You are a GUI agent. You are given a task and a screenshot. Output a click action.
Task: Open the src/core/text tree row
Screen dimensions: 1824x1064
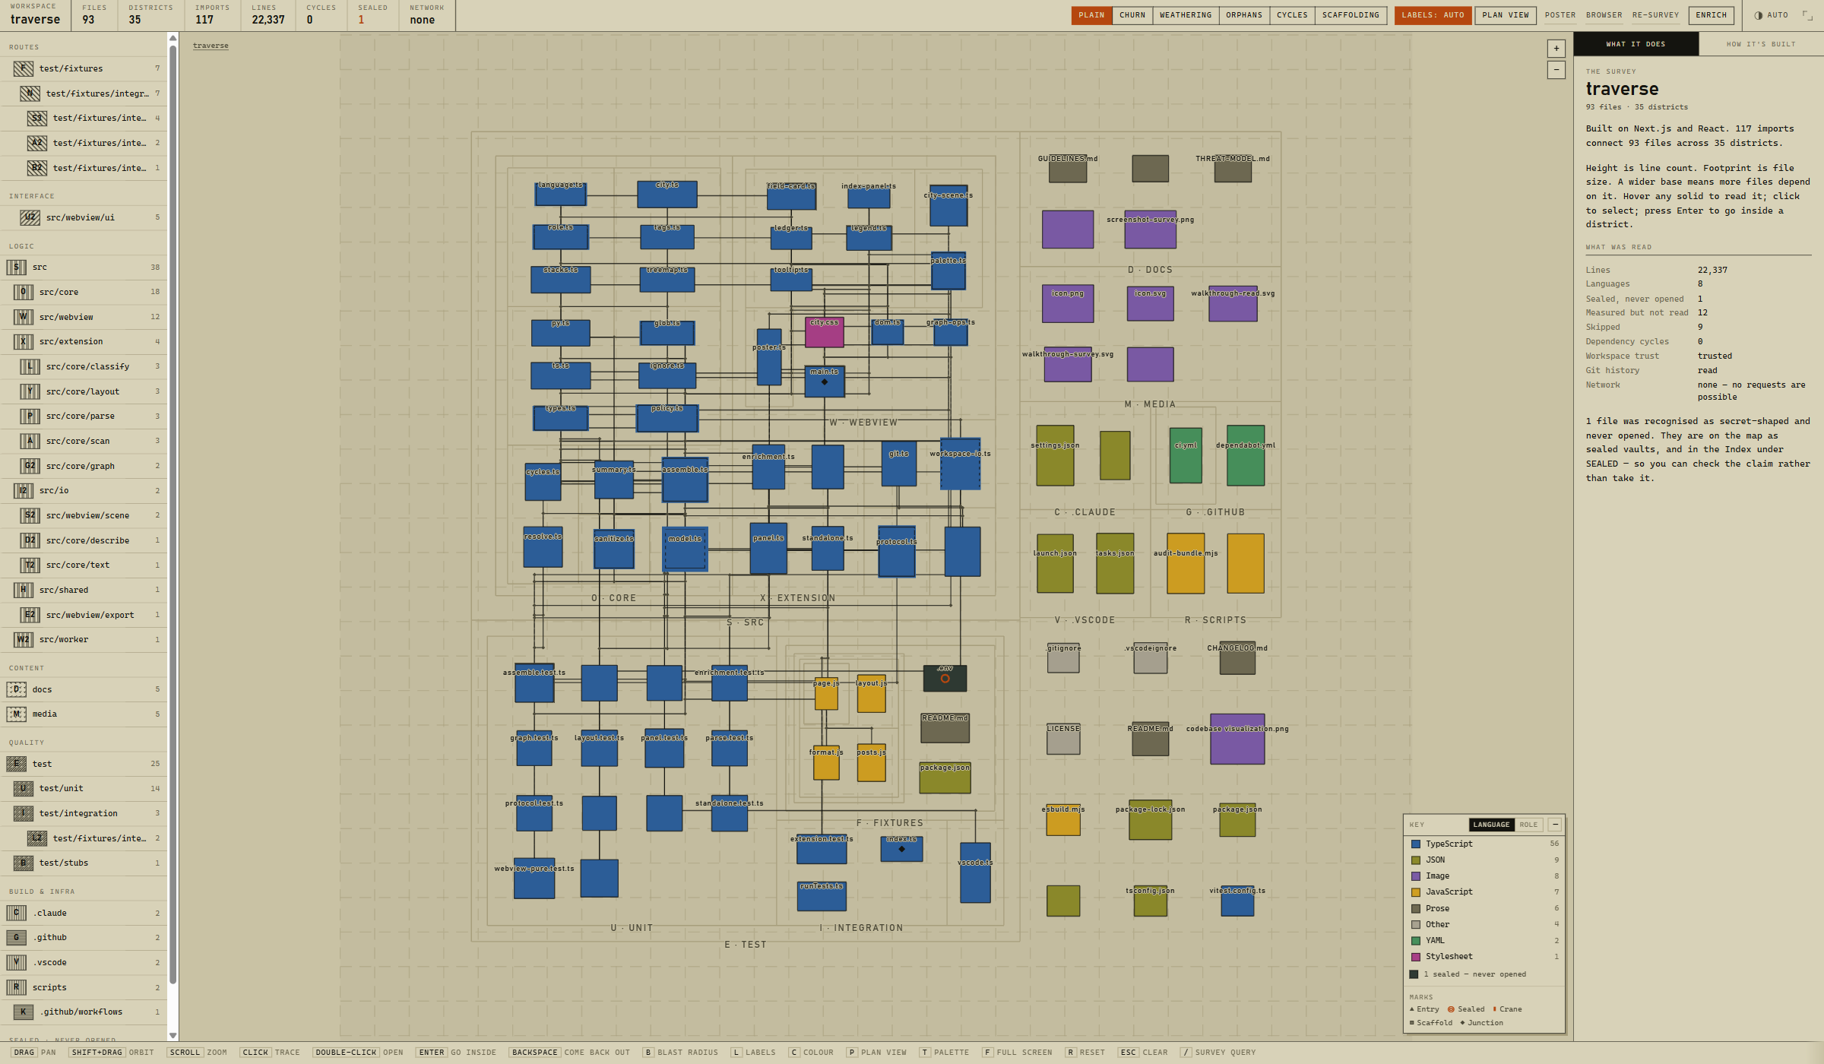[84, 565]
